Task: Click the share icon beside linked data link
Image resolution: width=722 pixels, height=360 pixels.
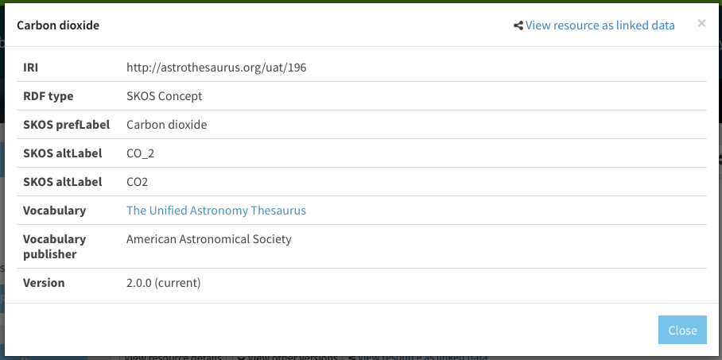Action: pyautogui.click(x=518, y=25)
